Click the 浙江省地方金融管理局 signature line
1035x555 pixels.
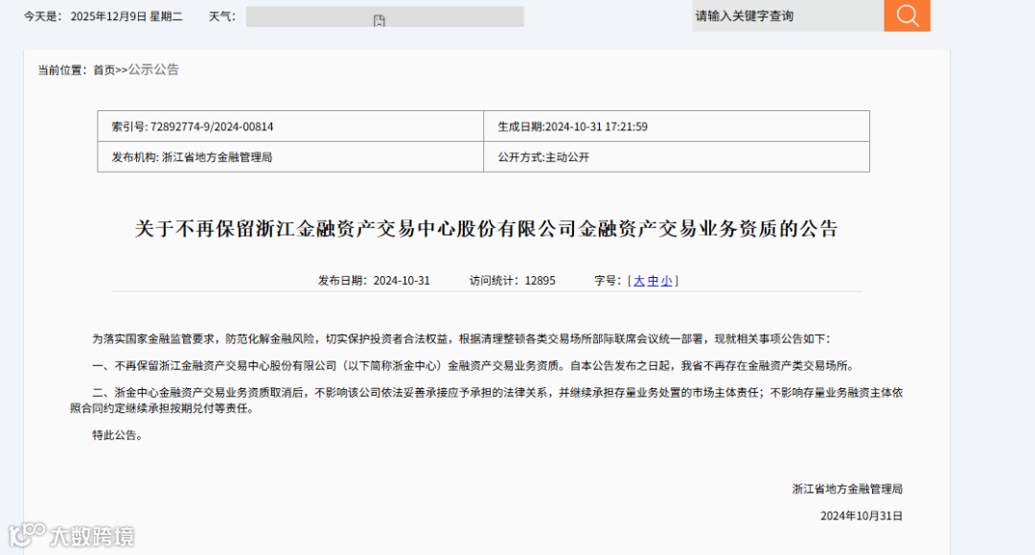pos(847,489)
